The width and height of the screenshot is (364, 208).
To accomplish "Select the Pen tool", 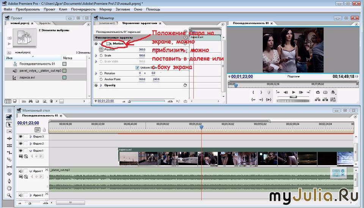I will coord(9,181).
